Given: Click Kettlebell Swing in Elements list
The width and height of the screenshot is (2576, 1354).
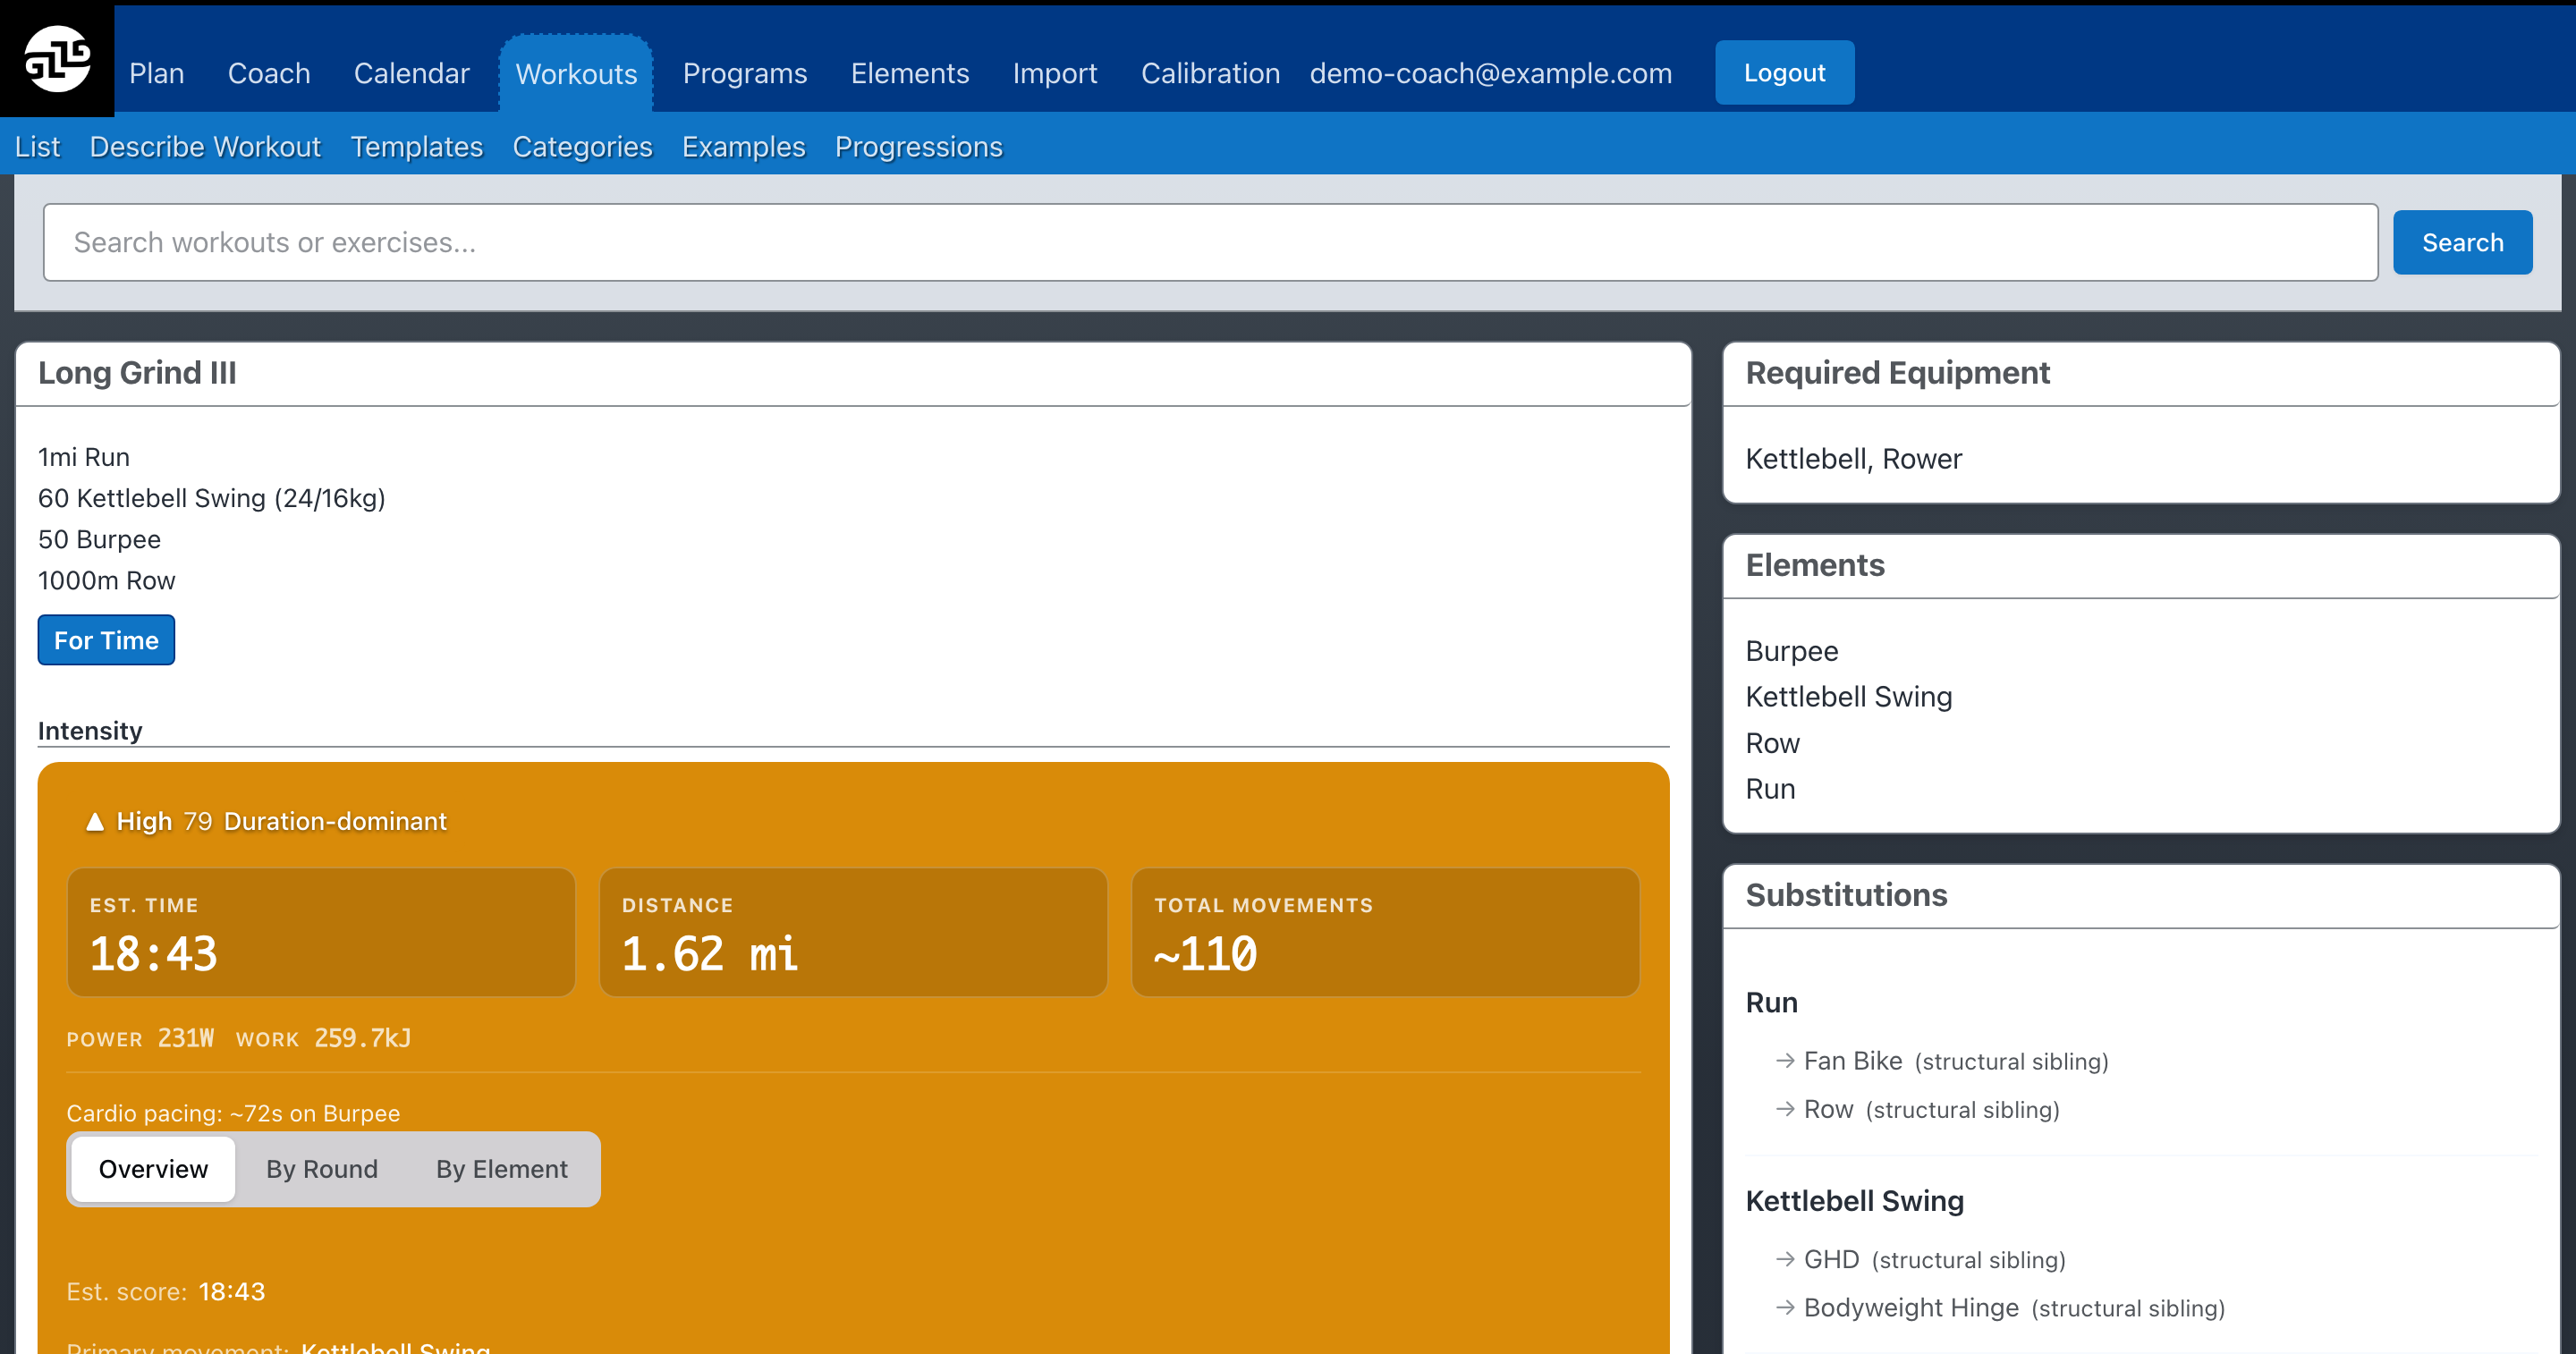Looking at the screenshot, I should tap(1848, 697).
